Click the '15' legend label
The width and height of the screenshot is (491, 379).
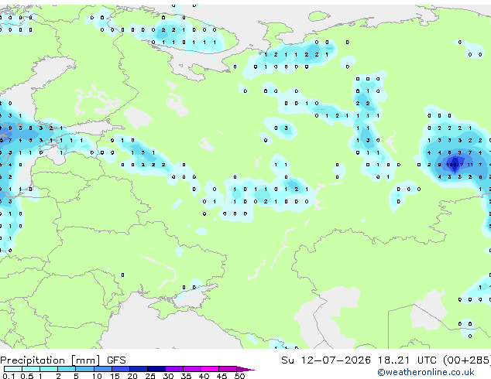pos(115,376)
